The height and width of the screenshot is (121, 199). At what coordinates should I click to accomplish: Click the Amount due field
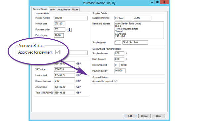64,87
